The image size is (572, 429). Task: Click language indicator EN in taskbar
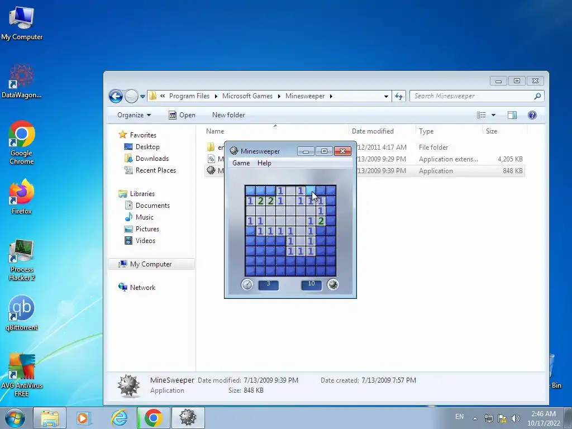459,417
